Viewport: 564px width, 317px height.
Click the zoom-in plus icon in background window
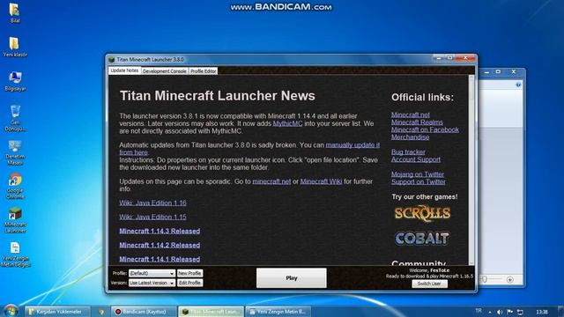(x=510, y=279)
